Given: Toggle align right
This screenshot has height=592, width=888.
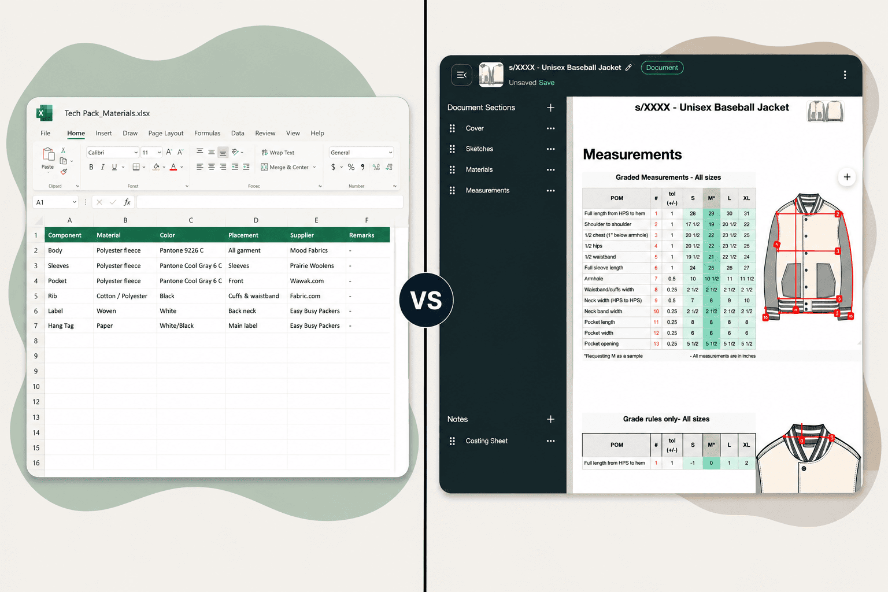Looking at the screenshot, I should (223, 167).
